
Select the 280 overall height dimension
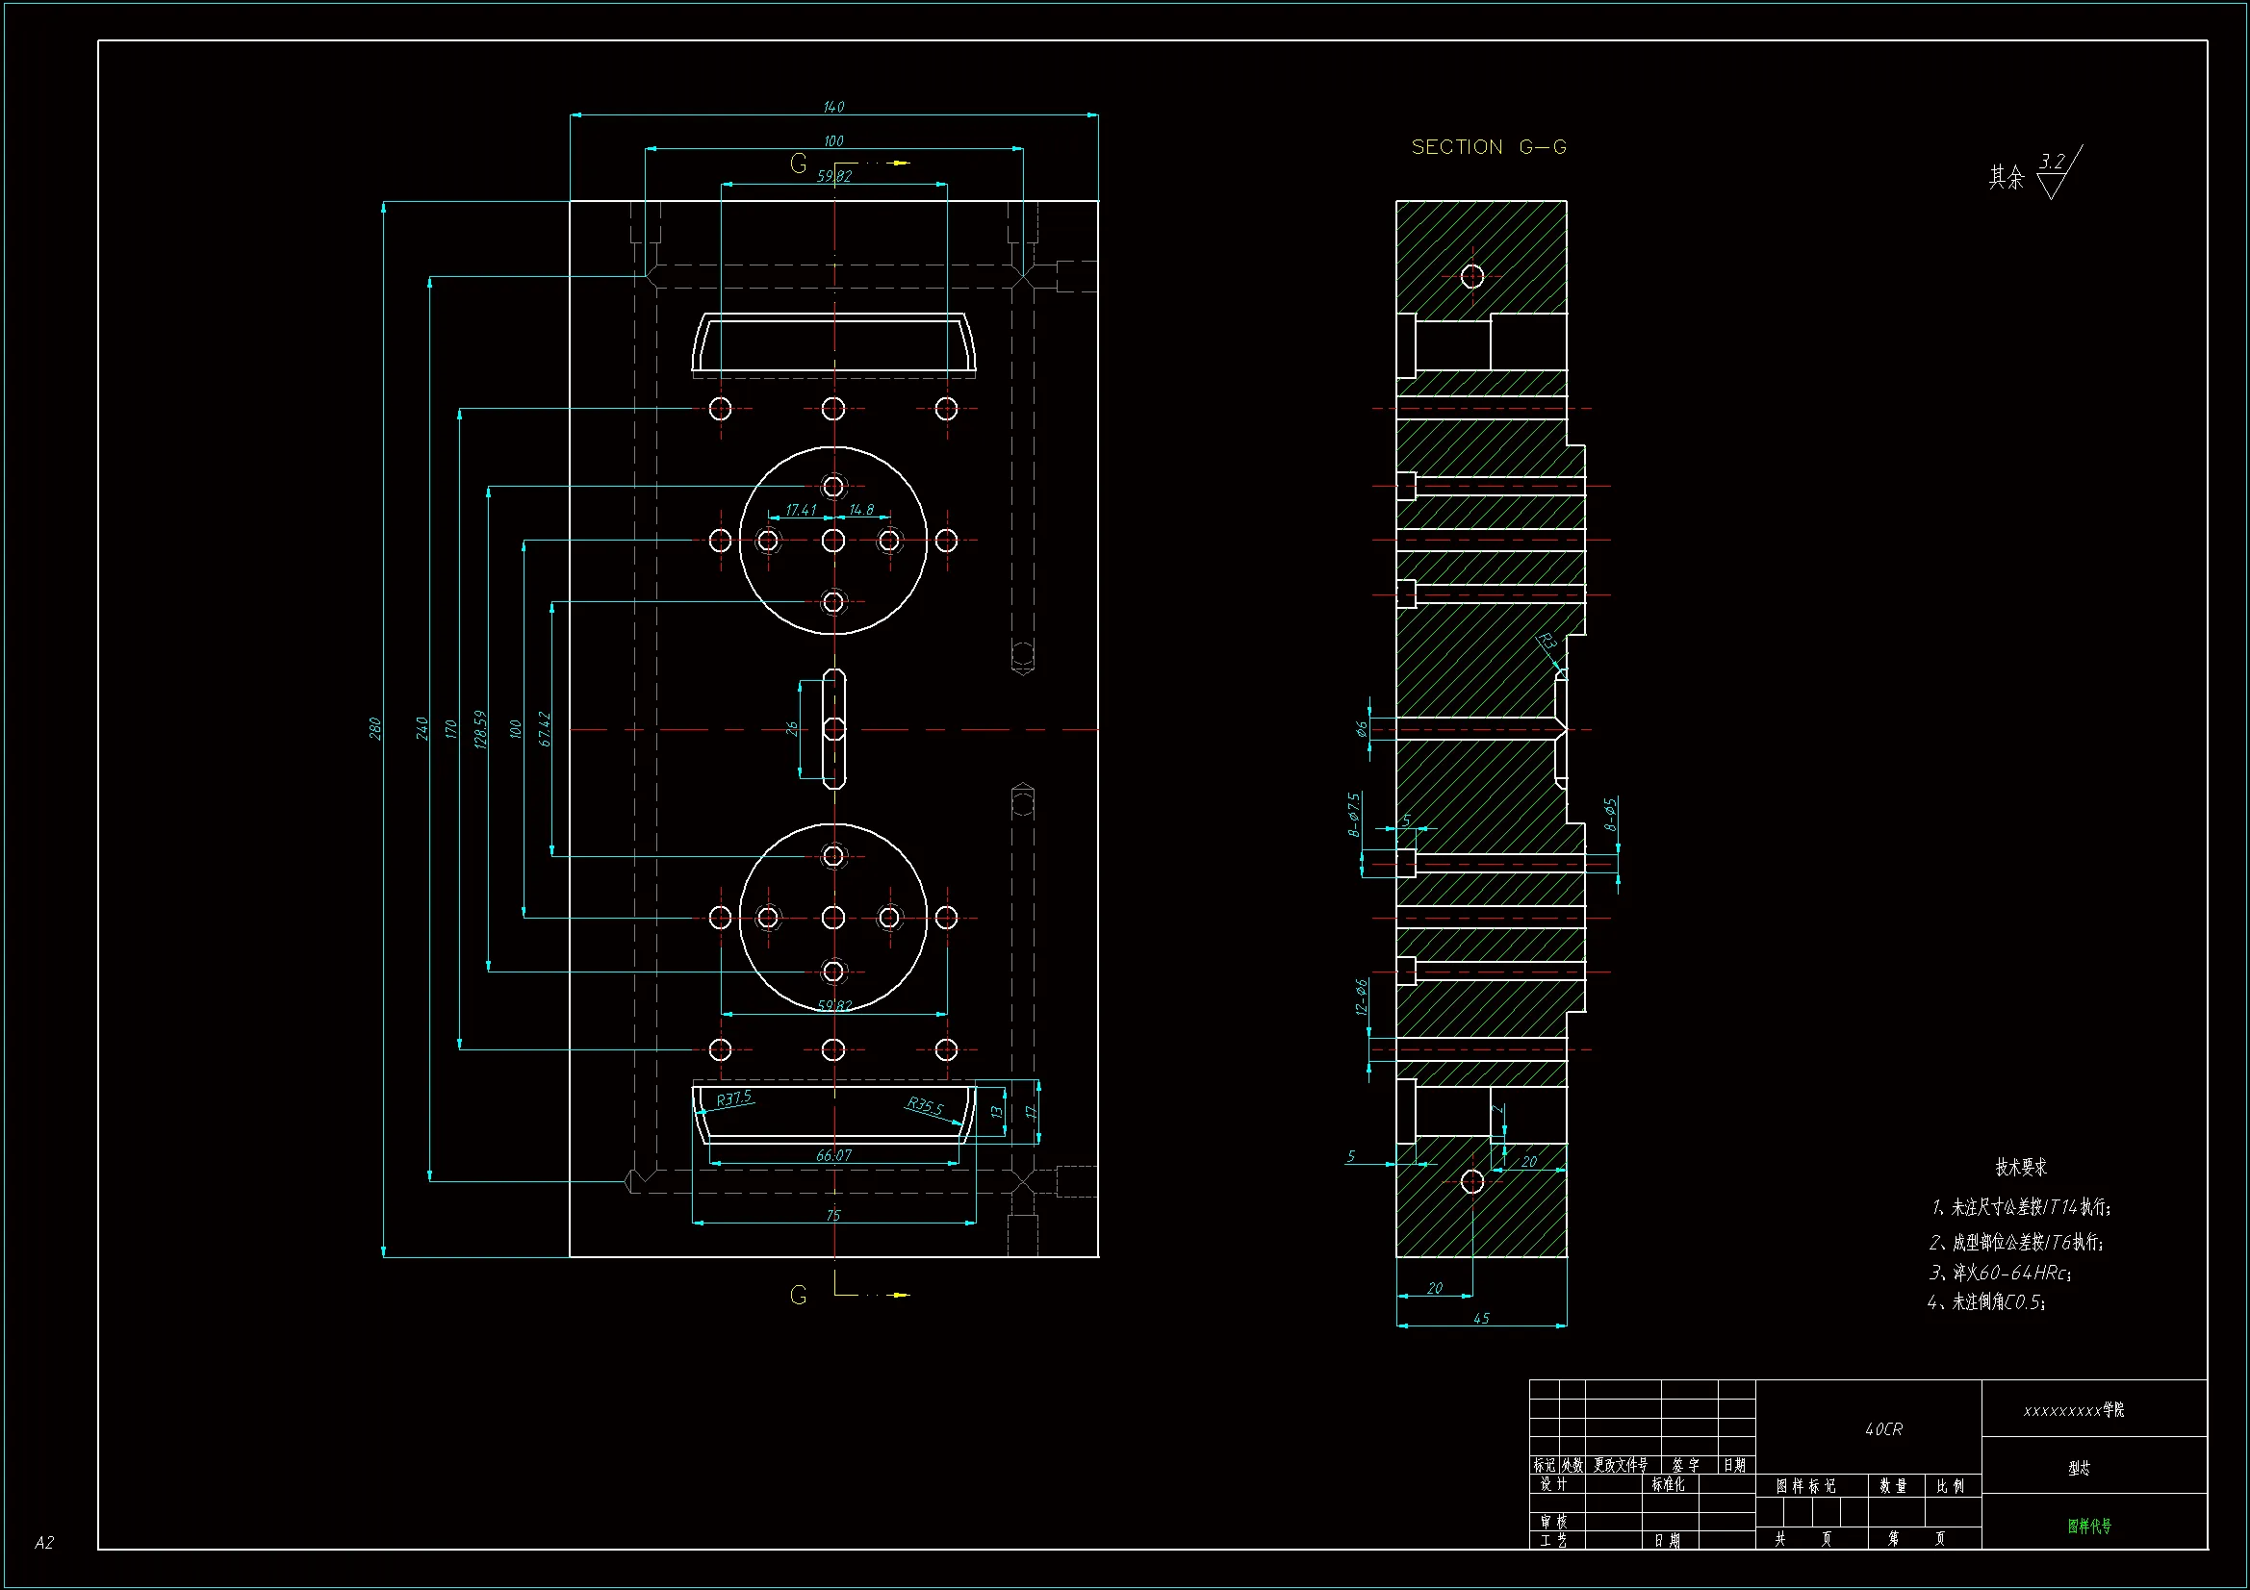(x=374, y=728)
